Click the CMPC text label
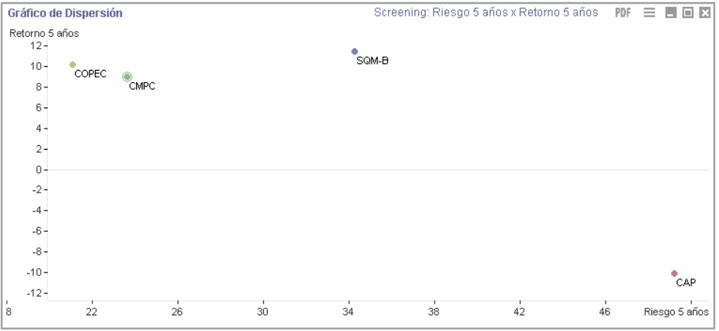 142,87
